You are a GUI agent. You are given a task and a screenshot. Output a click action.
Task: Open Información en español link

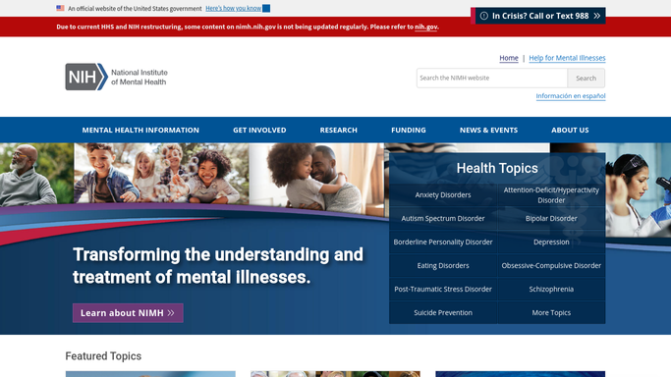click(571, 96)
